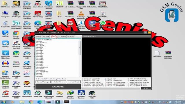Click model list scrollbar down arrow
185x104 pixels.
(x=80, y=76)
